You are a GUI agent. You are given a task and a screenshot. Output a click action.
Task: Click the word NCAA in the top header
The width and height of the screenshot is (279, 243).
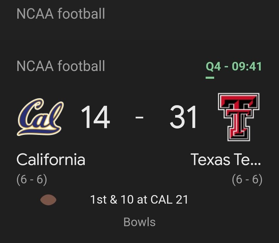coord(35,14)
